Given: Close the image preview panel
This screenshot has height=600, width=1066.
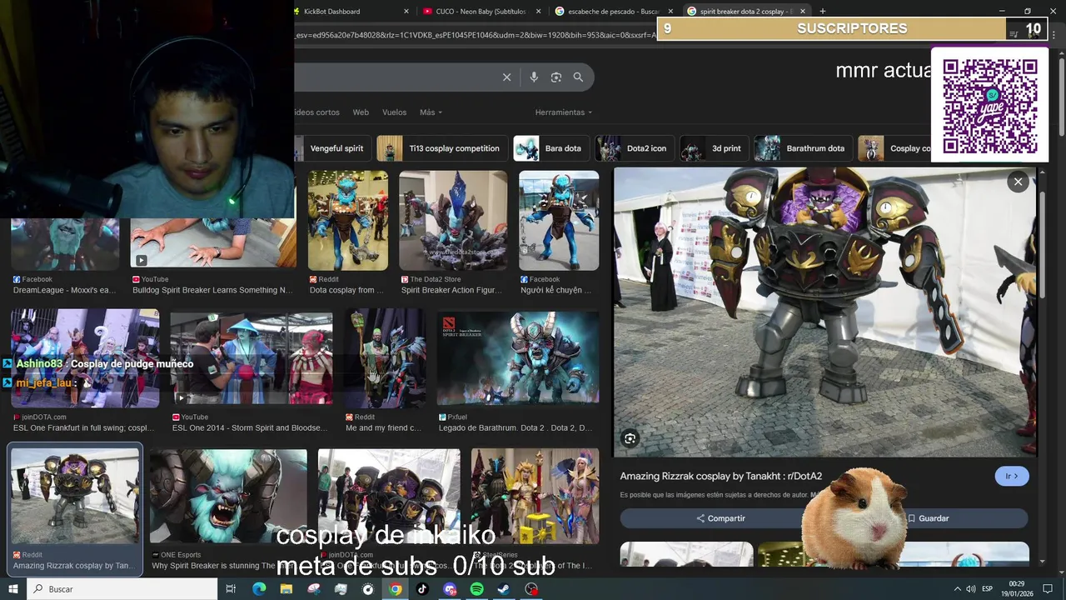Looking at the screenshot, I should point(1018,182).
